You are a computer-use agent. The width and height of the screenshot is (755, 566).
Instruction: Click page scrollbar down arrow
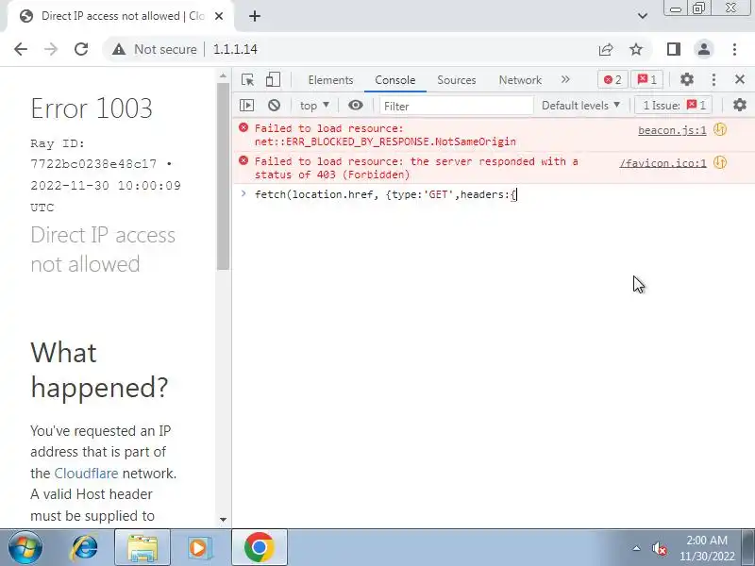tap(223, 520)
